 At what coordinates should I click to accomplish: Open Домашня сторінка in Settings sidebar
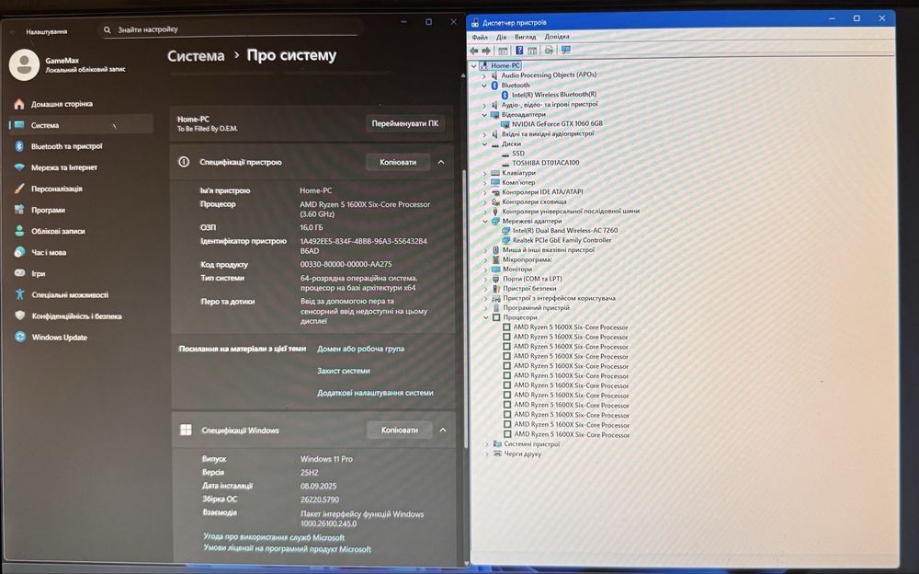(x=62, y=104)
